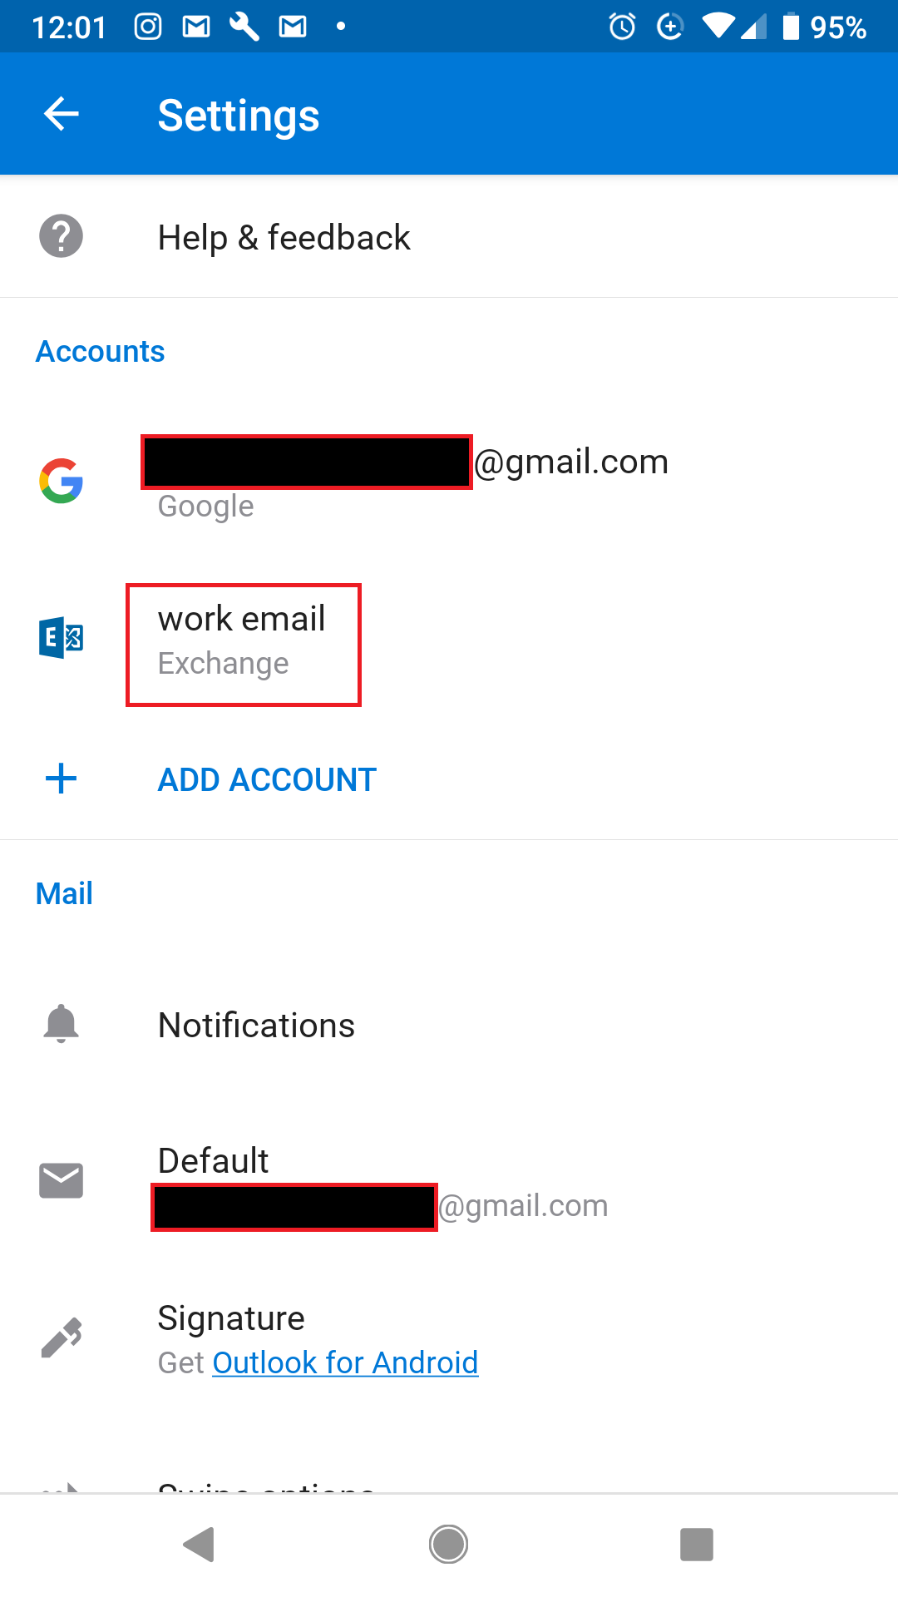
Task: Click ADD ACCOUNT
Action: click(x=267, y=779)
